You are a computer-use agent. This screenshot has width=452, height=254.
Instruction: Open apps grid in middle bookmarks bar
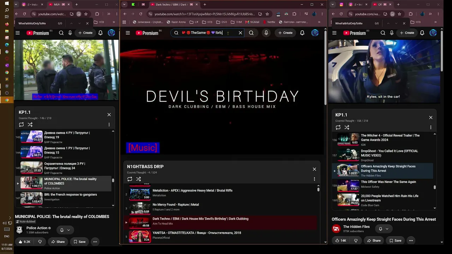124,22
